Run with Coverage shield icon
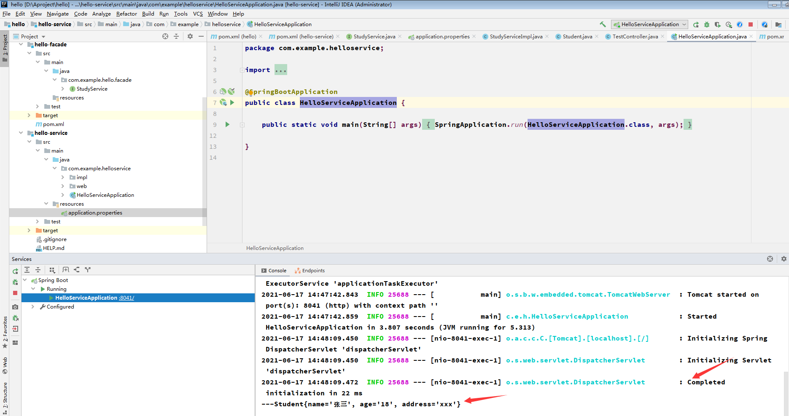789x416 pixels. [x=718, y=24]
